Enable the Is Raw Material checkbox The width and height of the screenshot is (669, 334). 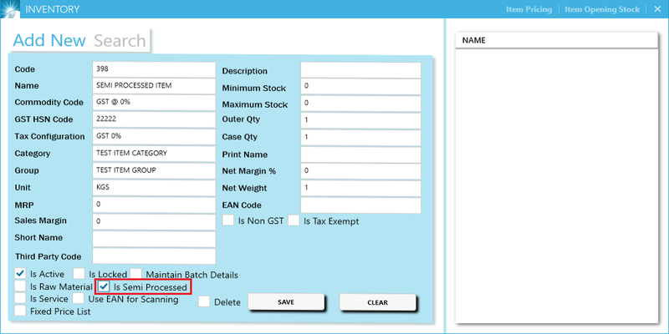coord(21,286)
